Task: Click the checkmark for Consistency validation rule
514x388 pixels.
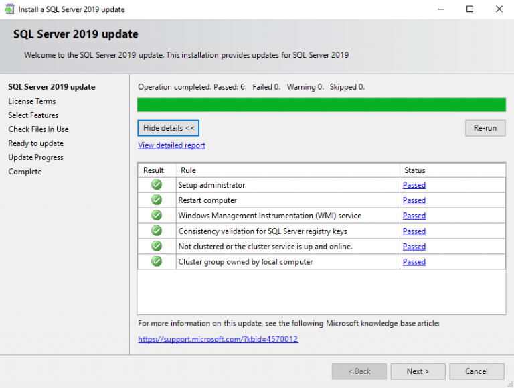Action: click(157, 231)
